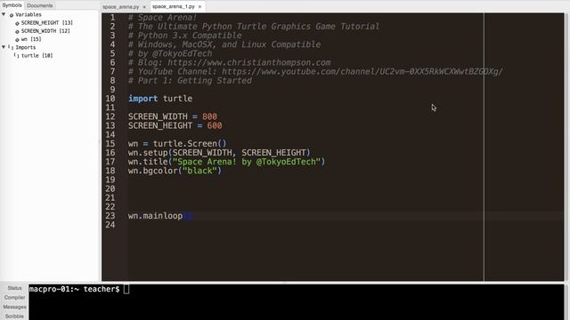Viewport: 570px width, 320px height.
Task: Close the space_arena_1.py tab
Action: point(199,6)
